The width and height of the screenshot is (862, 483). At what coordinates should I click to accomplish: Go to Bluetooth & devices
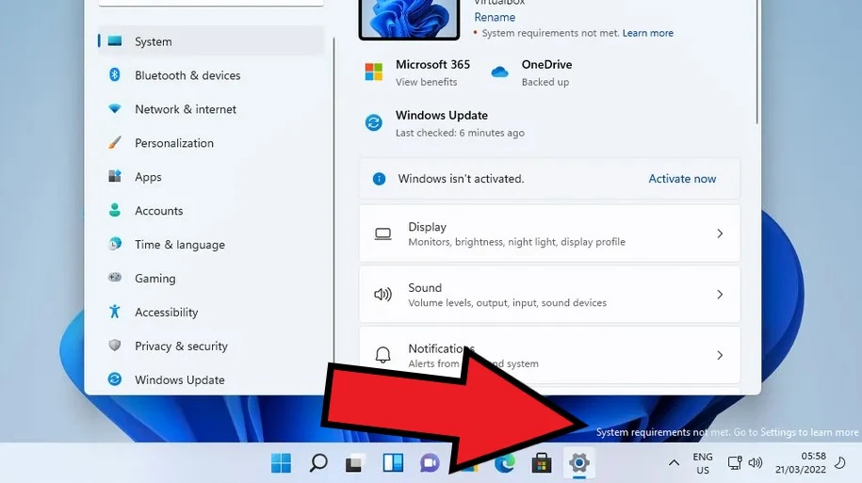point(211,75)
